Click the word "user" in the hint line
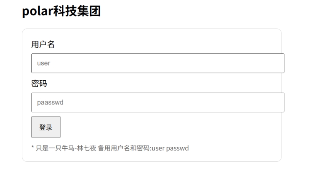The height and width of the screenshot is (184, 320). point(158,148)
